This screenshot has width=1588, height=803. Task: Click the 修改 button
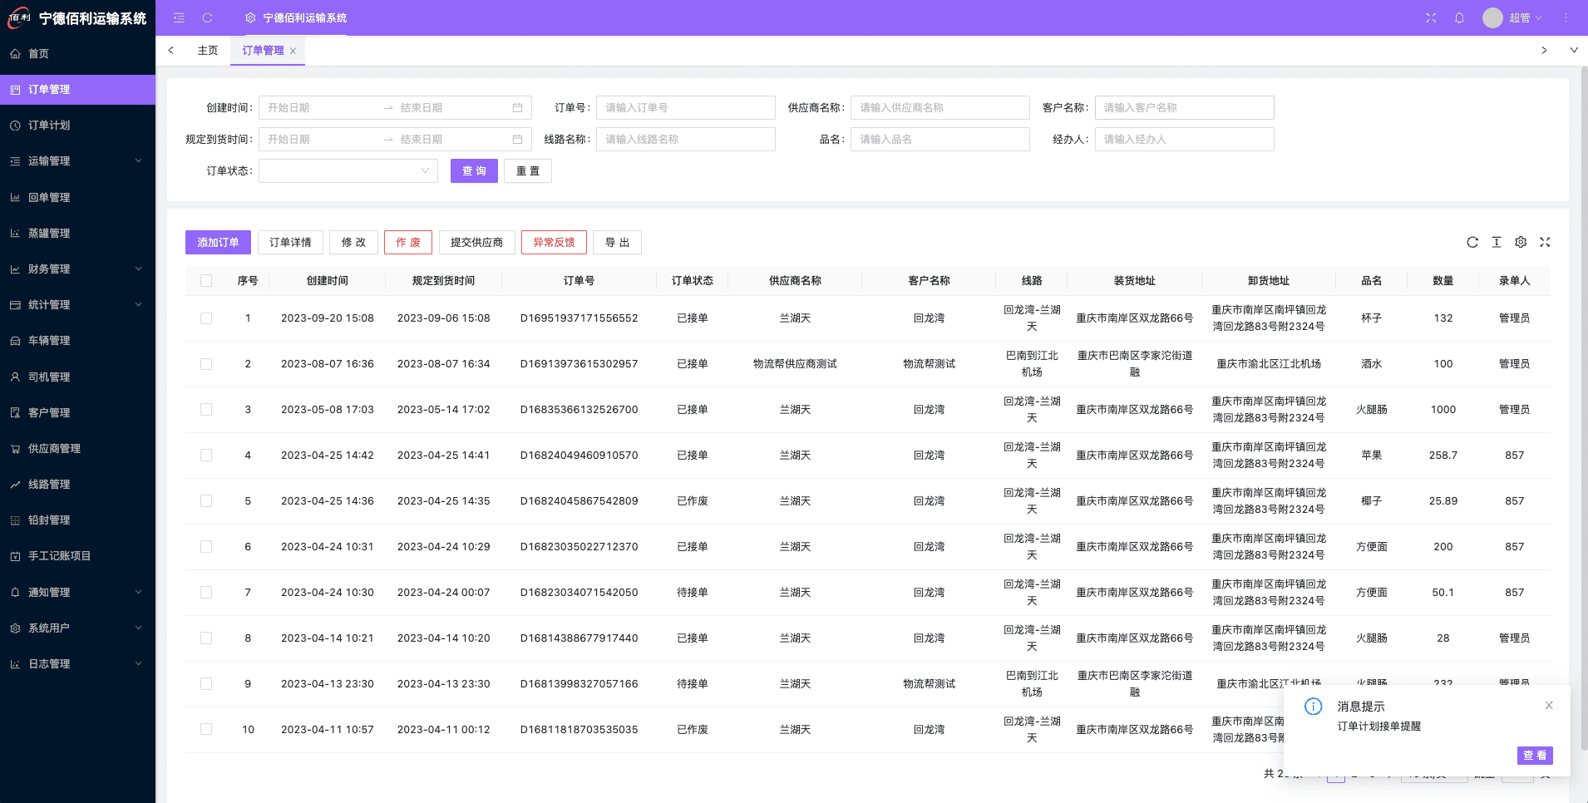click(x=353, y=242)
